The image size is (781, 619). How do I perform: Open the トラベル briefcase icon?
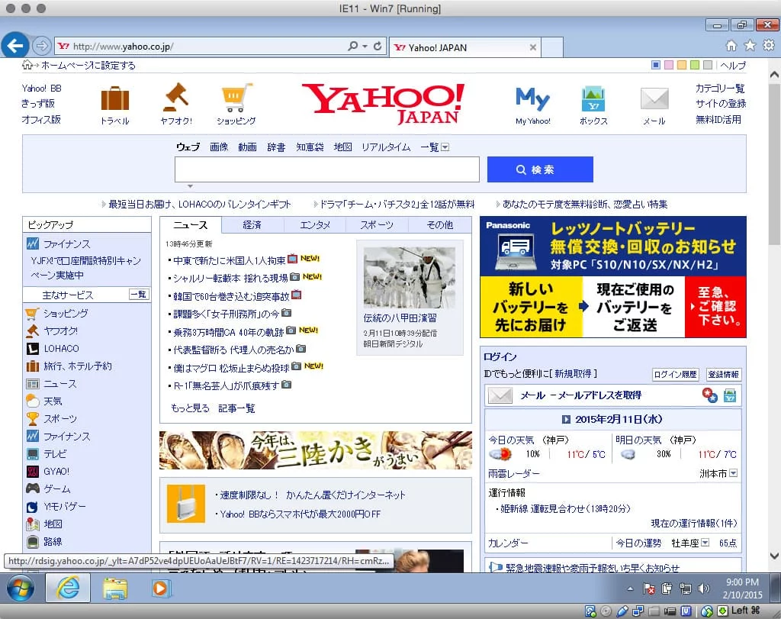(x=115, y=98)
